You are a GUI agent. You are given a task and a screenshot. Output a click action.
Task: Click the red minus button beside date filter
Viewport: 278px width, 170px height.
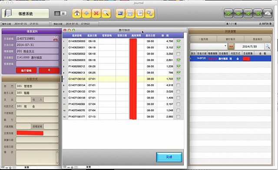click(x=231, y=46)
